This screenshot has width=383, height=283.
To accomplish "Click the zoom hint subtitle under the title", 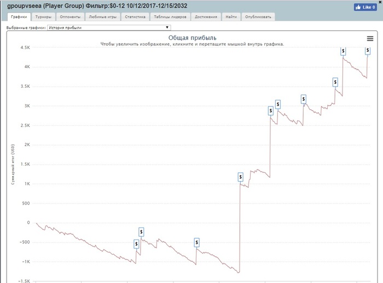I will click(x=192, y=44).
